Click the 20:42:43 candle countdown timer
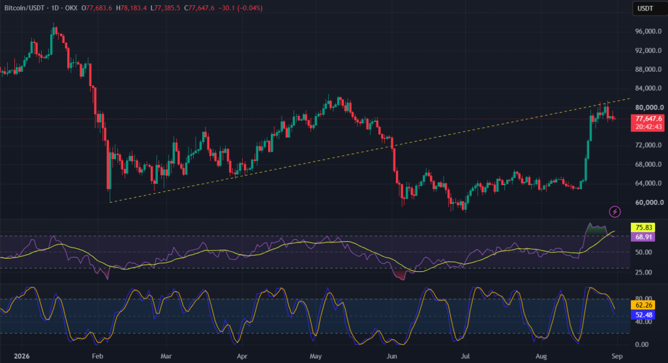Image resolution: width=668 pixels, height=363 pixels. (648, 127)
